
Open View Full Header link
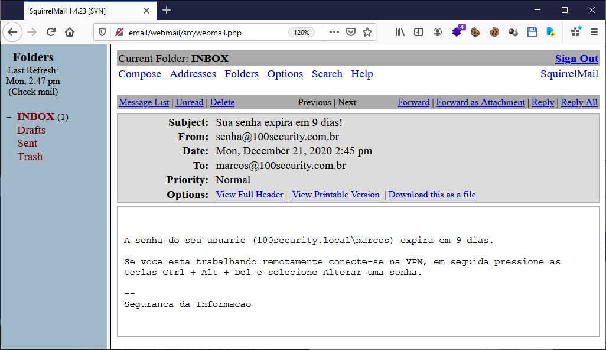coord(249,195)
